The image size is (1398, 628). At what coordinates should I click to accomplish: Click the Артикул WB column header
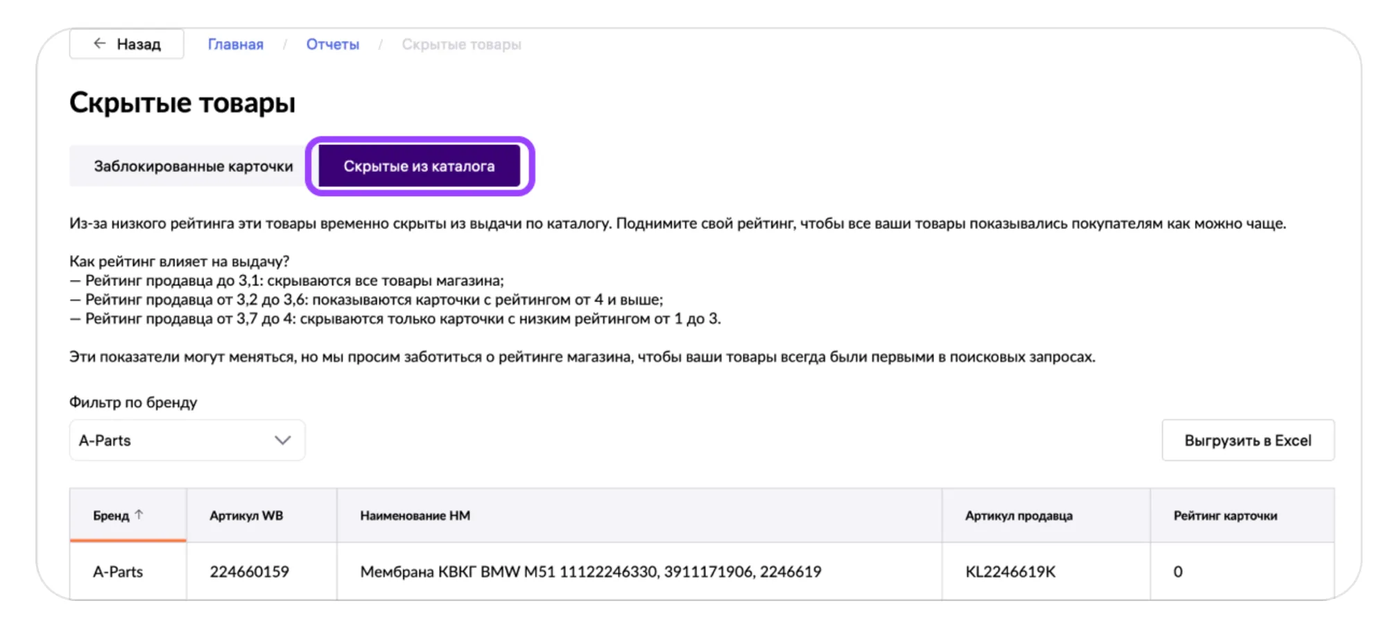pyautogui.click(x=246, y=516)
